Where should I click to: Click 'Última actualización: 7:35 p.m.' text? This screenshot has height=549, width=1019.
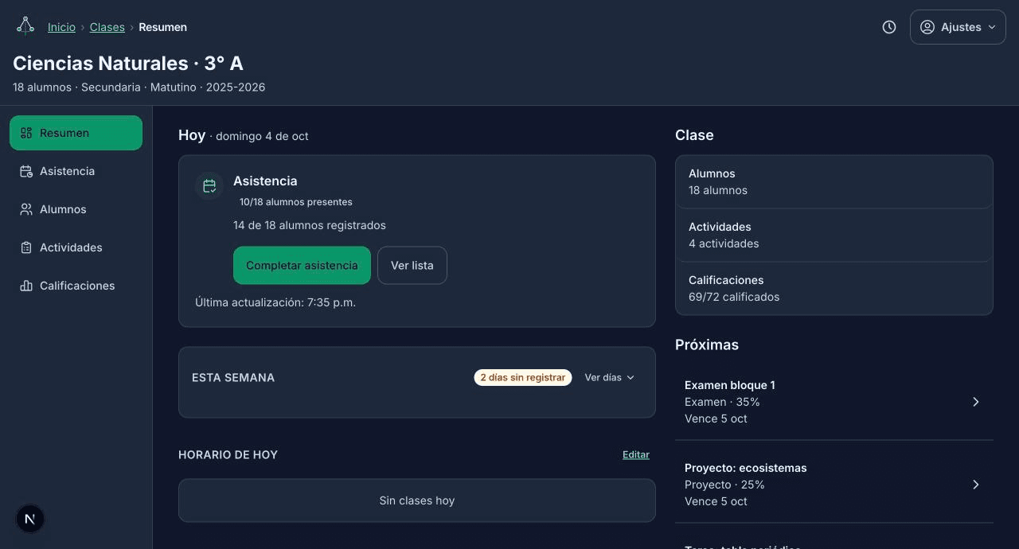[275, 302]
